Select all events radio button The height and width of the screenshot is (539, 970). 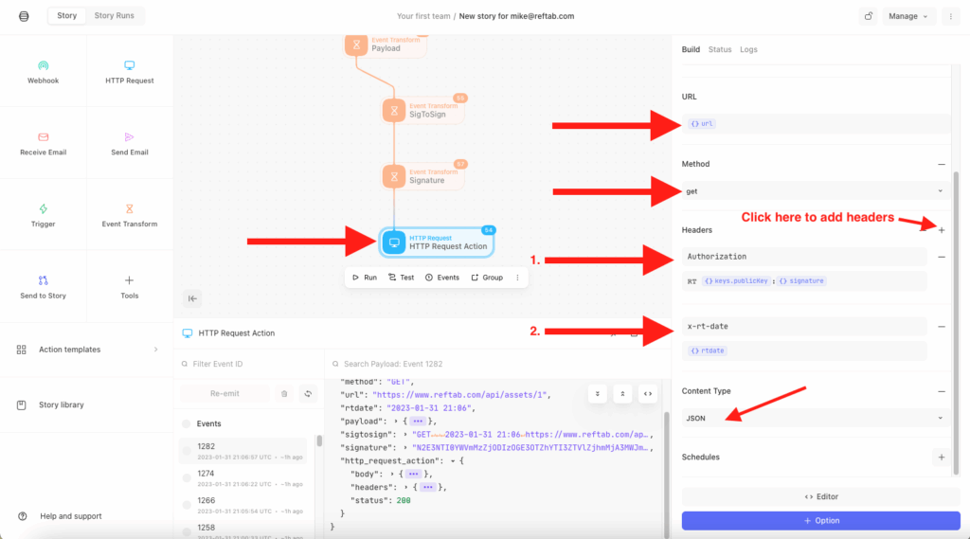(x=187, y=423)
